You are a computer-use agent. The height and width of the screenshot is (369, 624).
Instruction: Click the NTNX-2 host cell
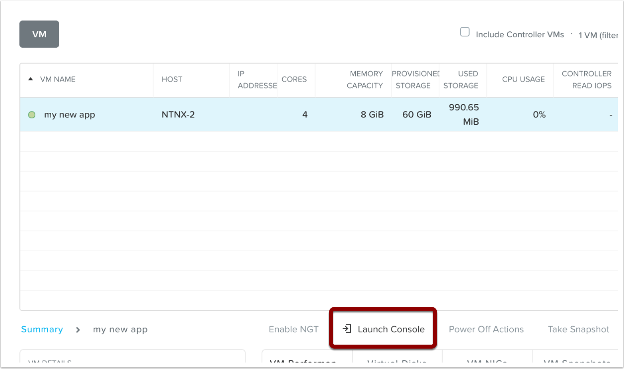[178, 115]
